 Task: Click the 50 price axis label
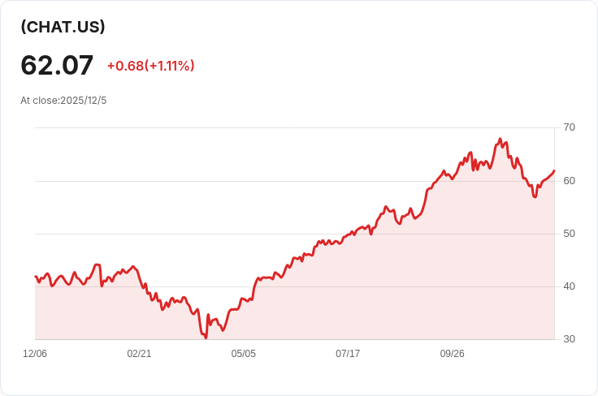pos(569,234)
